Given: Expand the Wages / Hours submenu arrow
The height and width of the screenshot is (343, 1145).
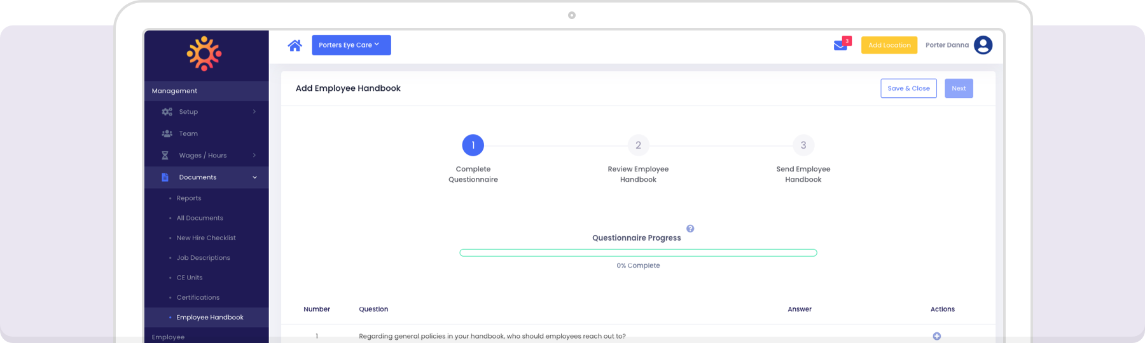Looking at the screenshot, I should coord(254,156).
